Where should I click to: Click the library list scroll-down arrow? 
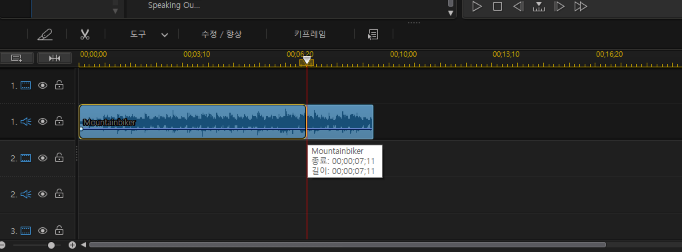(451, 13)
